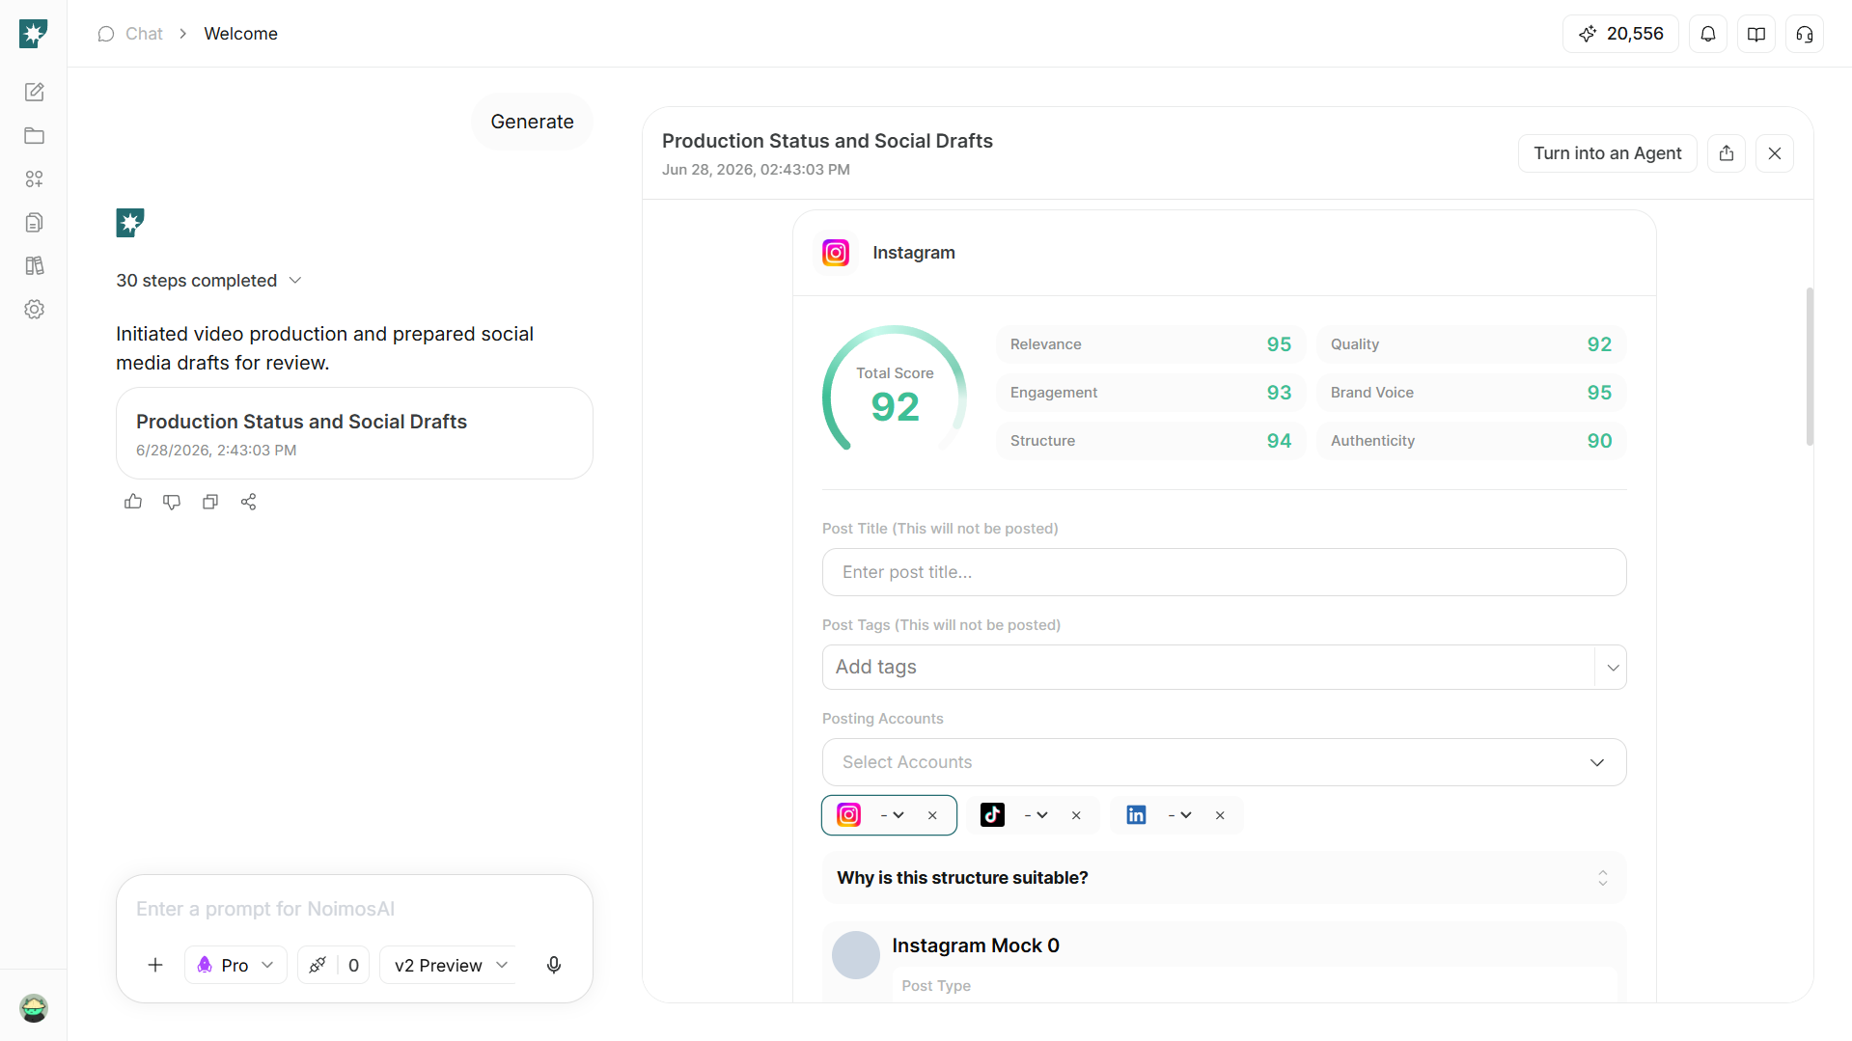1852x1041 pixels.
Task: Click the Instagram Mock 0 account name
Action: pos(976,945)
